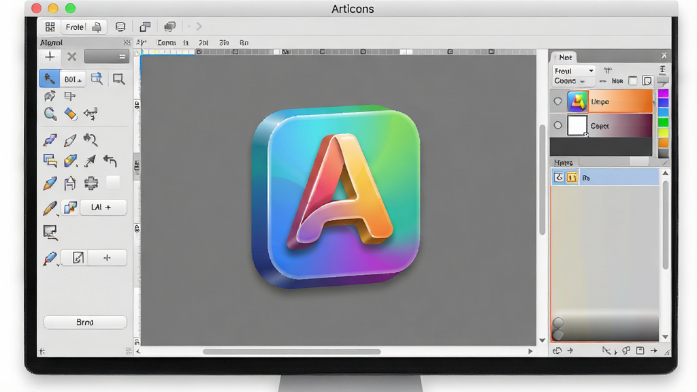Toggle visibility of the Cegot layer

coord(558,125)
